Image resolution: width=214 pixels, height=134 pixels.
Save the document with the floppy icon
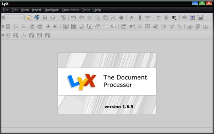(45, 17)
